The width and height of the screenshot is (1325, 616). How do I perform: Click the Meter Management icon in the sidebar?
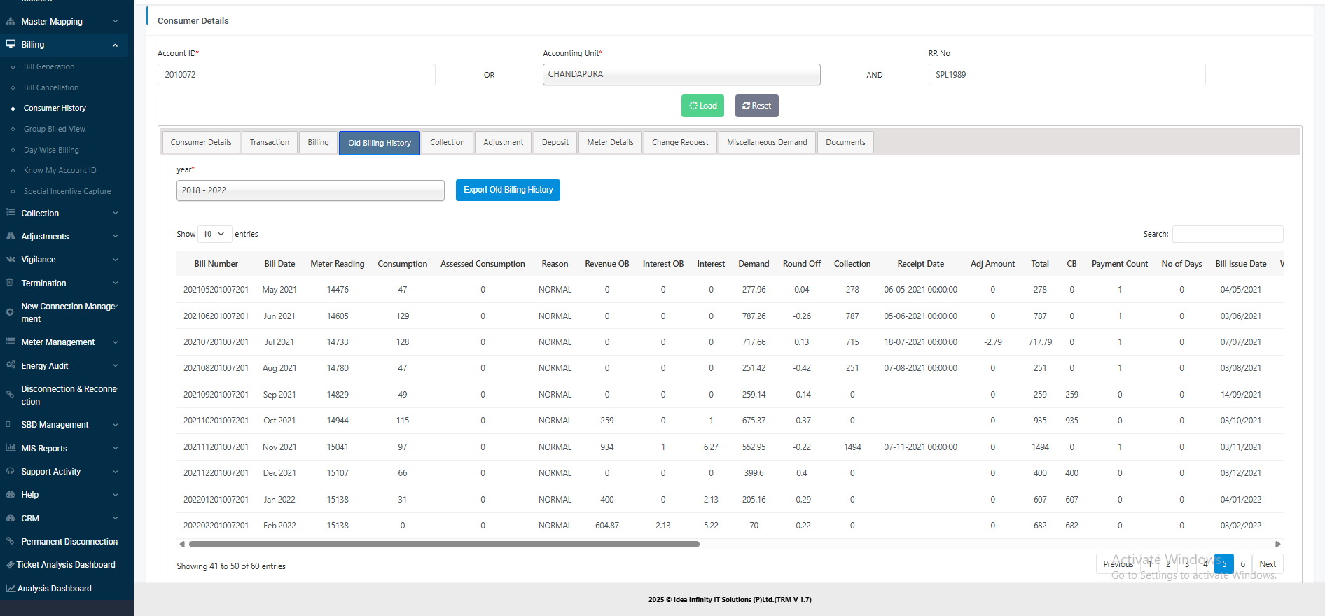(x=11, y=342)
